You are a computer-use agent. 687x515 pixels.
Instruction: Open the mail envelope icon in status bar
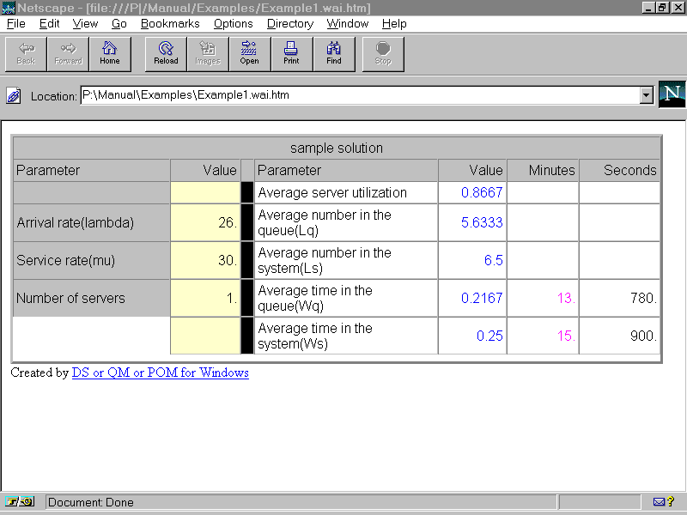pos(660,502)
